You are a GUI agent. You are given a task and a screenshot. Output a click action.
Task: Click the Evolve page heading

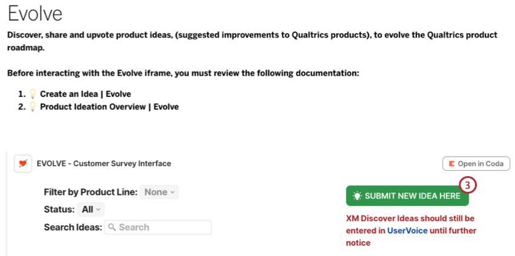coord(35,14)
